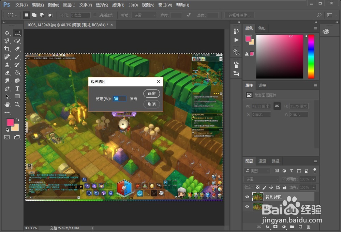The width and height of the screenshot is (341, 232).
Task: Cancel border dialog with 取消
Action: pyautogui.click(x=152, y=104)
